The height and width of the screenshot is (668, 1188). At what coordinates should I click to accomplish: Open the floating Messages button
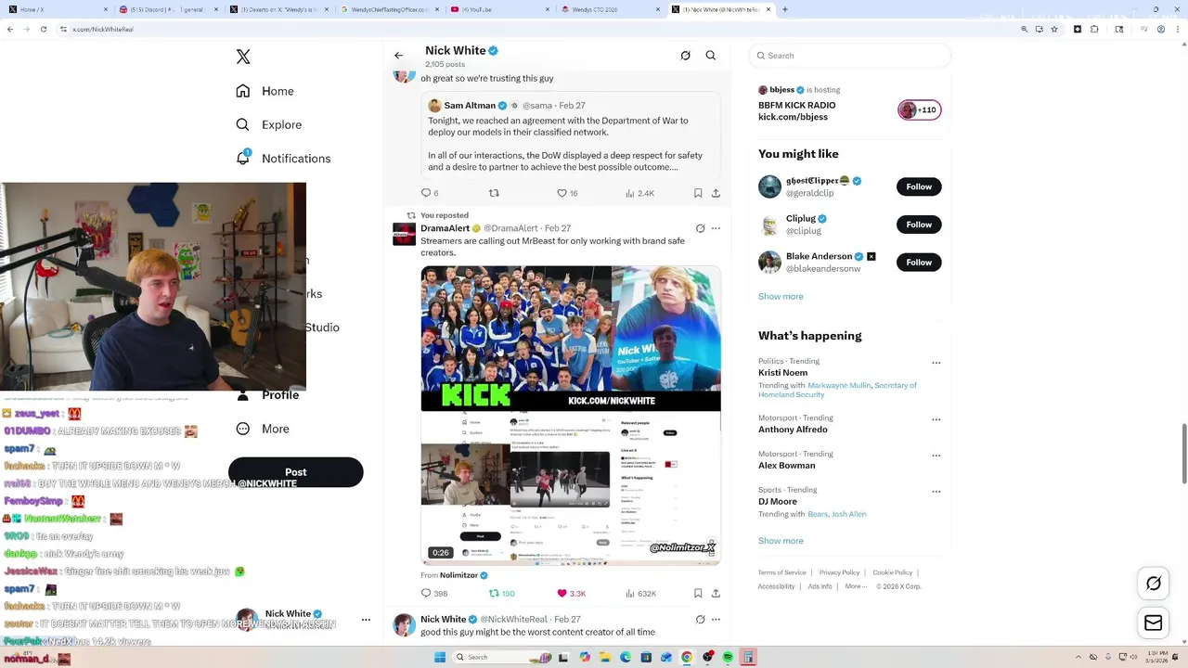click(1154, 623)
